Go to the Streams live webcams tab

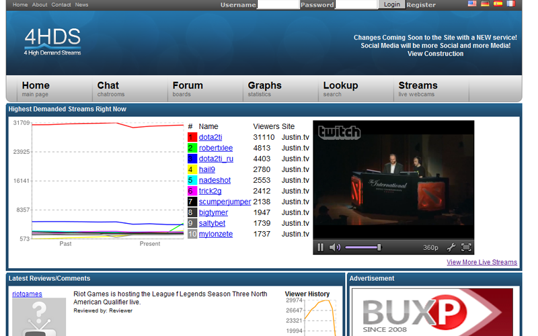pos(418,89)
